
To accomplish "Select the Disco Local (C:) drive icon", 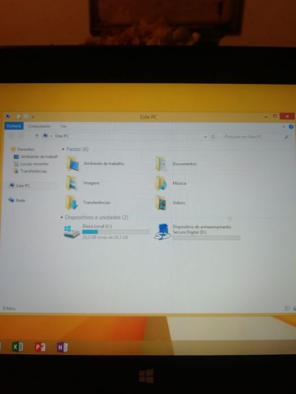I will point(72,232).
